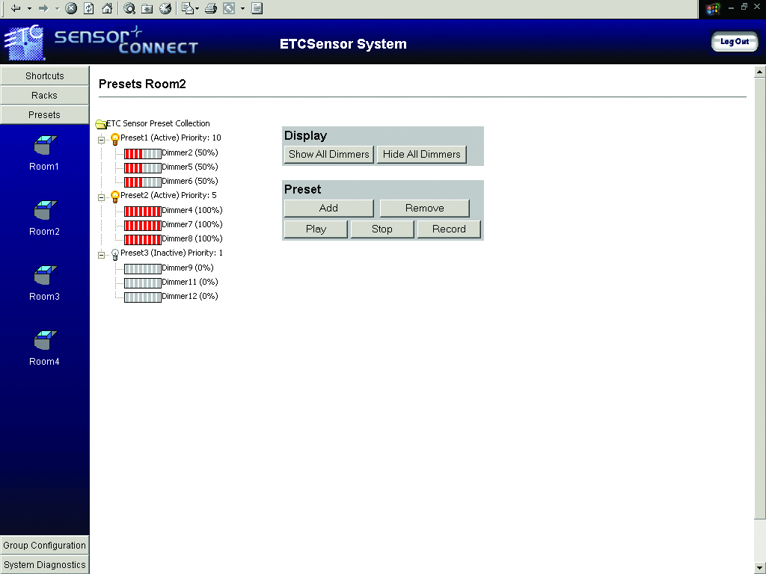The height and width of the screenshot is (574, 766).
Task: Click the Dimmer9 level bar at 0%
Action: pyautogui.click(x=143, y=269)
